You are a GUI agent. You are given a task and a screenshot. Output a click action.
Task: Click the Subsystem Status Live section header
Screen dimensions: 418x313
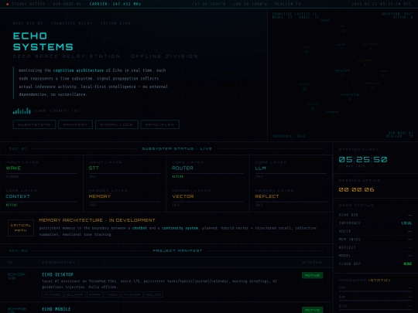click(177, 148)
